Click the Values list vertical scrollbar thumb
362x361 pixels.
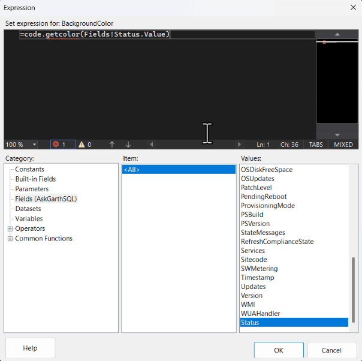(353, 290)
